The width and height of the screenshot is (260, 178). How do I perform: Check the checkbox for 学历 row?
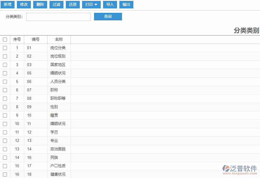point(5,132)
